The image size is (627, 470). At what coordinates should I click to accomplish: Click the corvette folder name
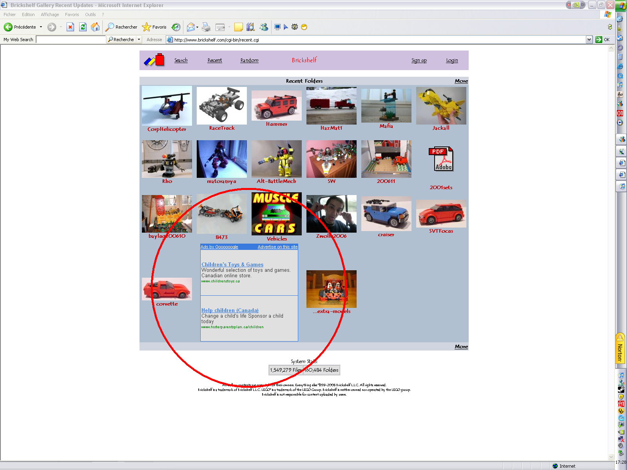click(x=167, y=304)
